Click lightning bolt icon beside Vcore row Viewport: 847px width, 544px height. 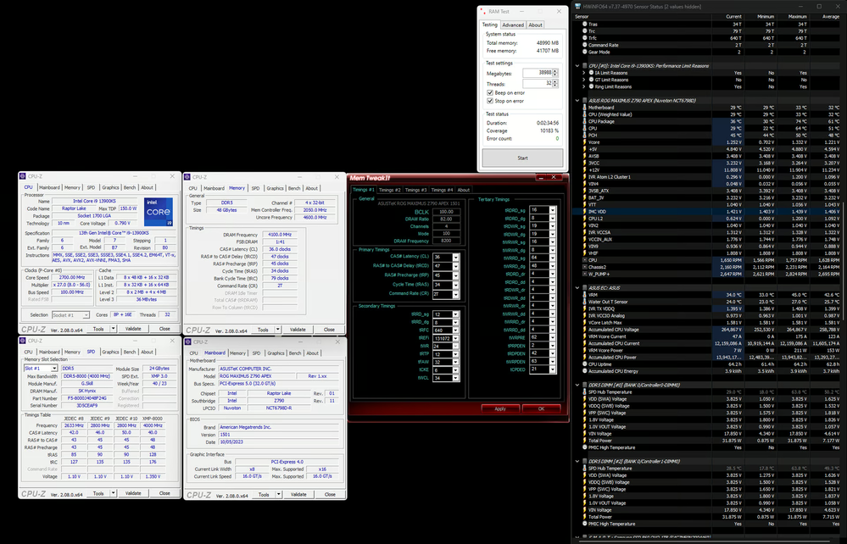click(x=584, y=142)
